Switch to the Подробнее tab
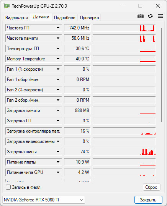 tap(65, 18)
